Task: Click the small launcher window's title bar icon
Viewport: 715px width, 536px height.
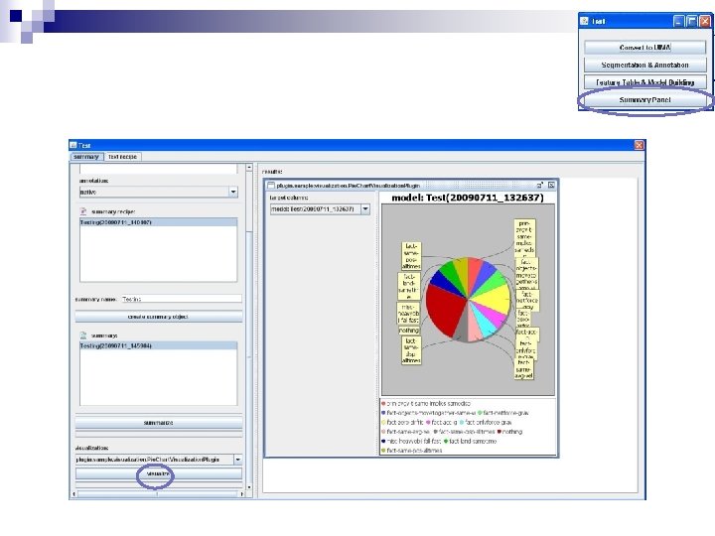Action: (x=585, y=21)
